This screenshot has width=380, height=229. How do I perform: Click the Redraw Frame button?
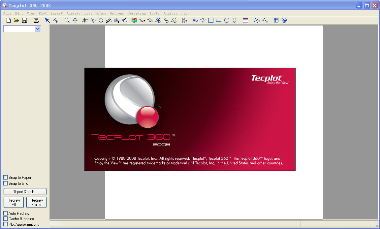36,202
